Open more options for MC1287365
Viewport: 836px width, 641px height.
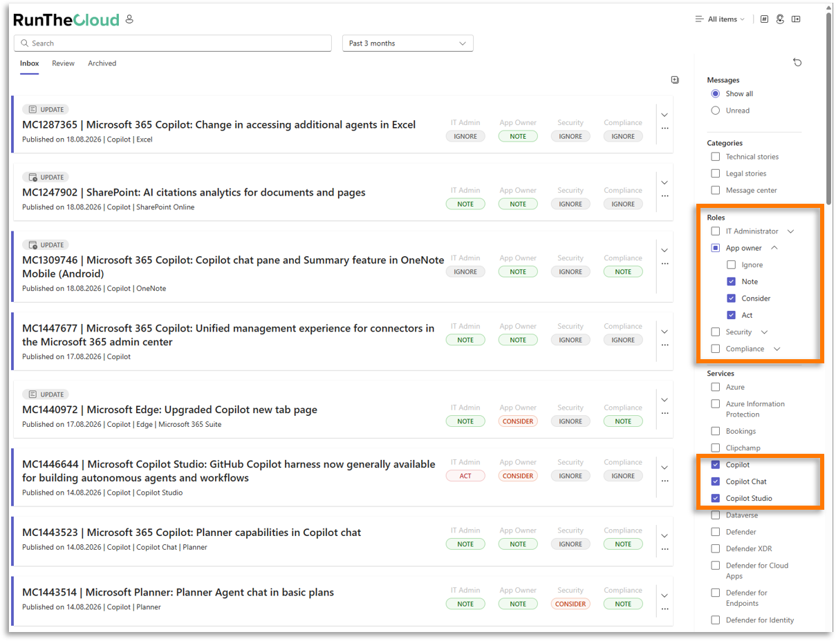coord(665,128)
